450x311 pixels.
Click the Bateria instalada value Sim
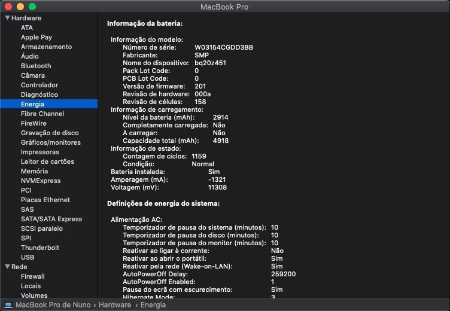(214, 172)
